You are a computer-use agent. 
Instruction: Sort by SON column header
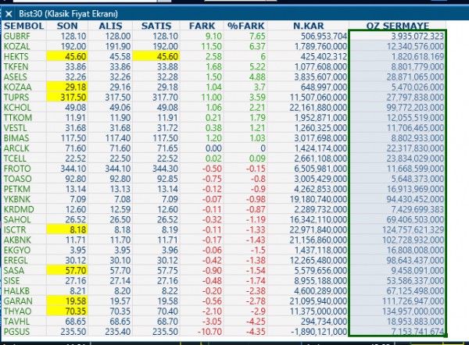(67, 26)
